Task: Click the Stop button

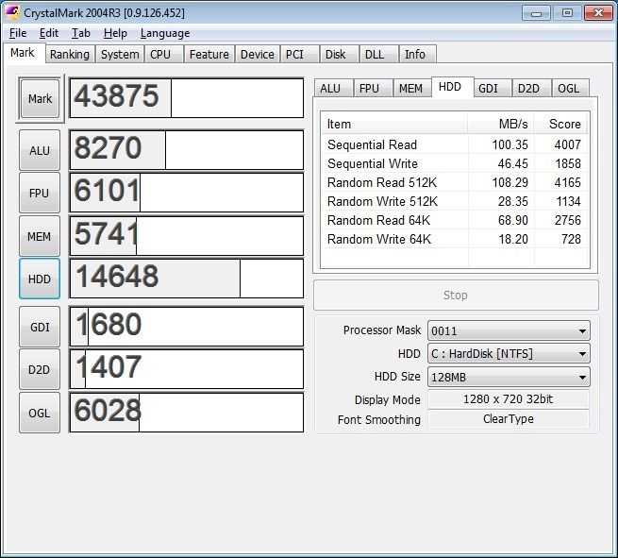Action: [456, 295]
